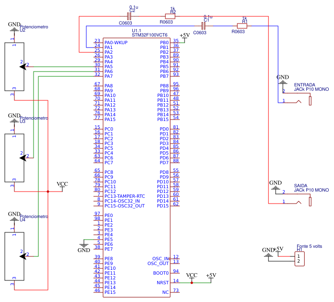
Task: Click the PA6 pin label
Action: [x=108, y=71]
